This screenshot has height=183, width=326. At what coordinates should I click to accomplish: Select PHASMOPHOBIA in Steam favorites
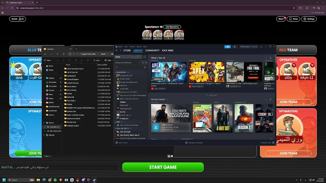tap(126, 109)
